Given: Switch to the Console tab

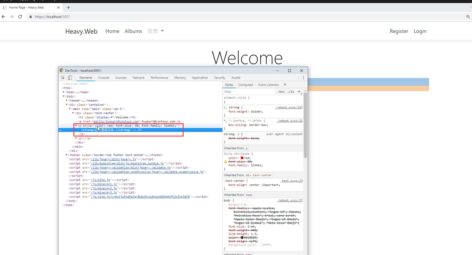Looking at the screenshot, I should [x=104, y=78].
